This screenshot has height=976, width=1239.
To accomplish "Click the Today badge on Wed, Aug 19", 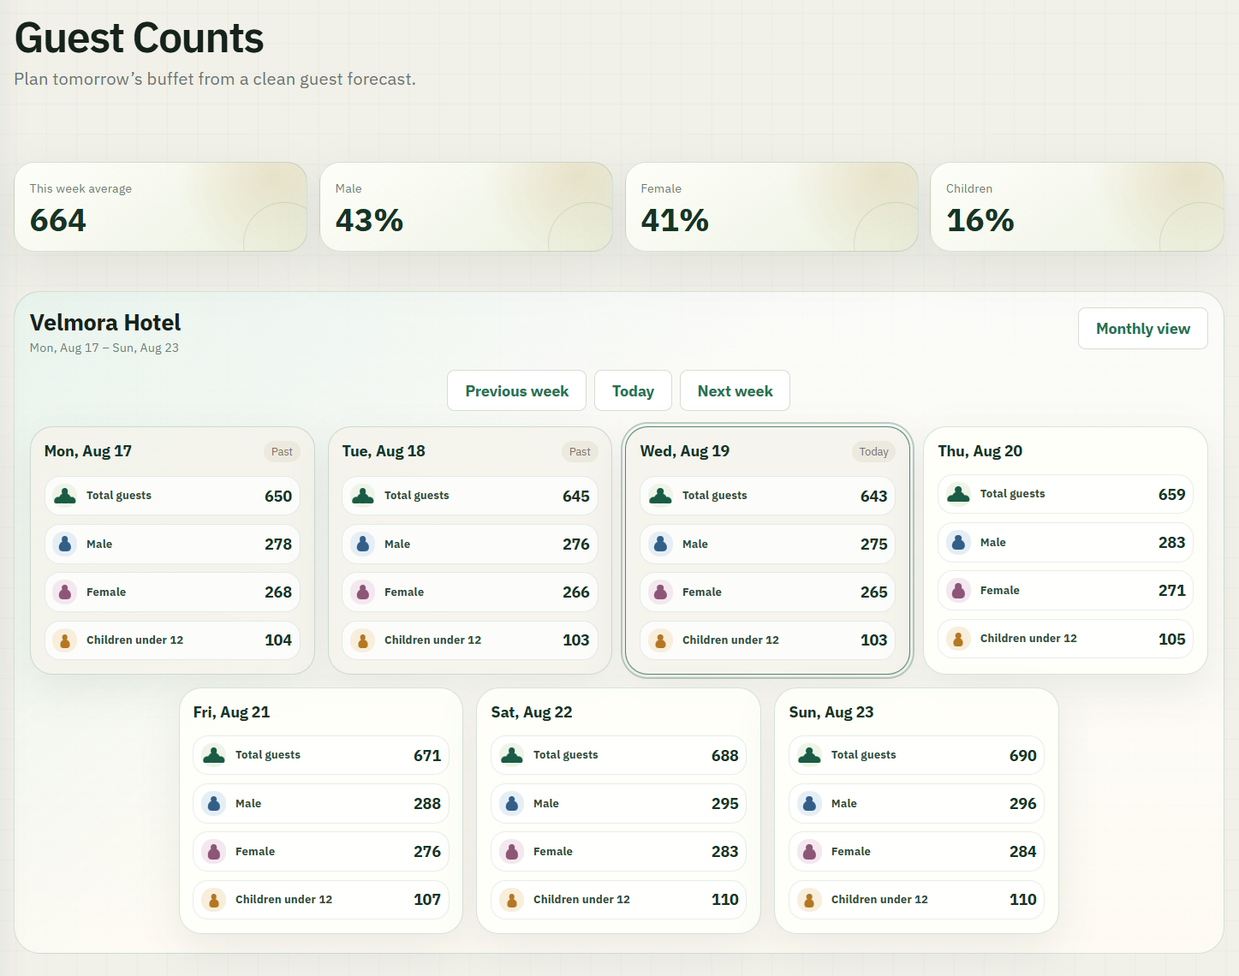I will pos(873,452).
